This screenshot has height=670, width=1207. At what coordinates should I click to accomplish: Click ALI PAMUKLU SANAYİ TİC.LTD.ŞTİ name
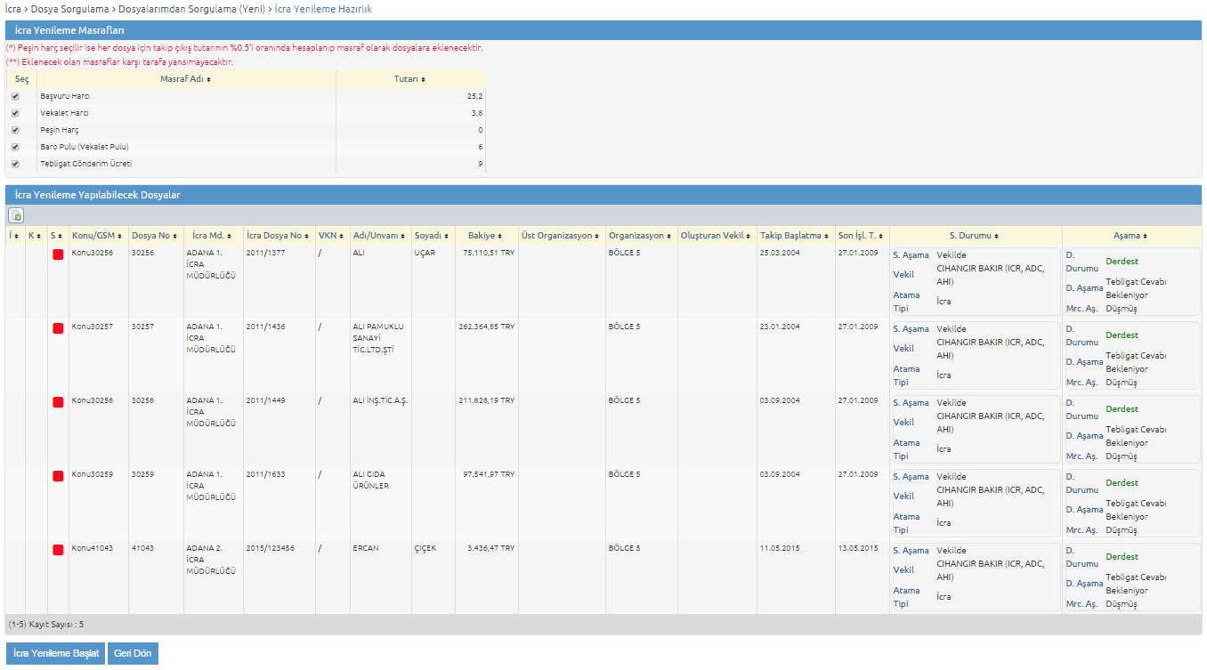click(x=378, y=338)
